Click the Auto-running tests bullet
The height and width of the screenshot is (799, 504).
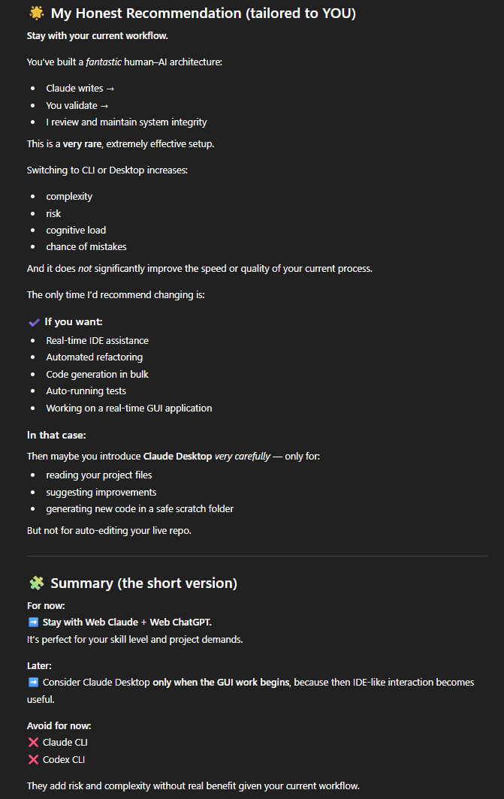86,390
